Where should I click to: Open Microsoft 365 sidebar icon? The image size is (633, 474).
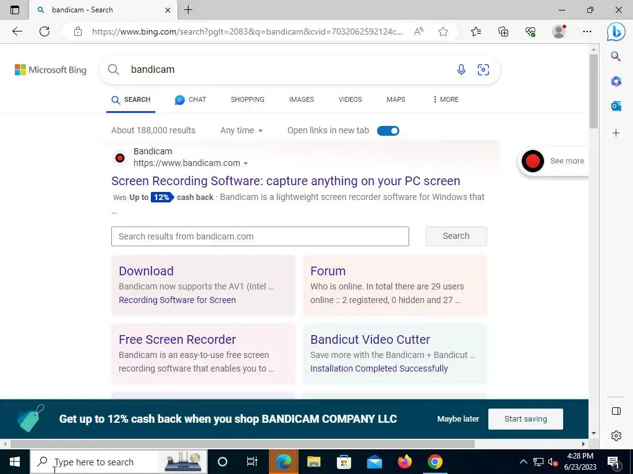point(616,81)
